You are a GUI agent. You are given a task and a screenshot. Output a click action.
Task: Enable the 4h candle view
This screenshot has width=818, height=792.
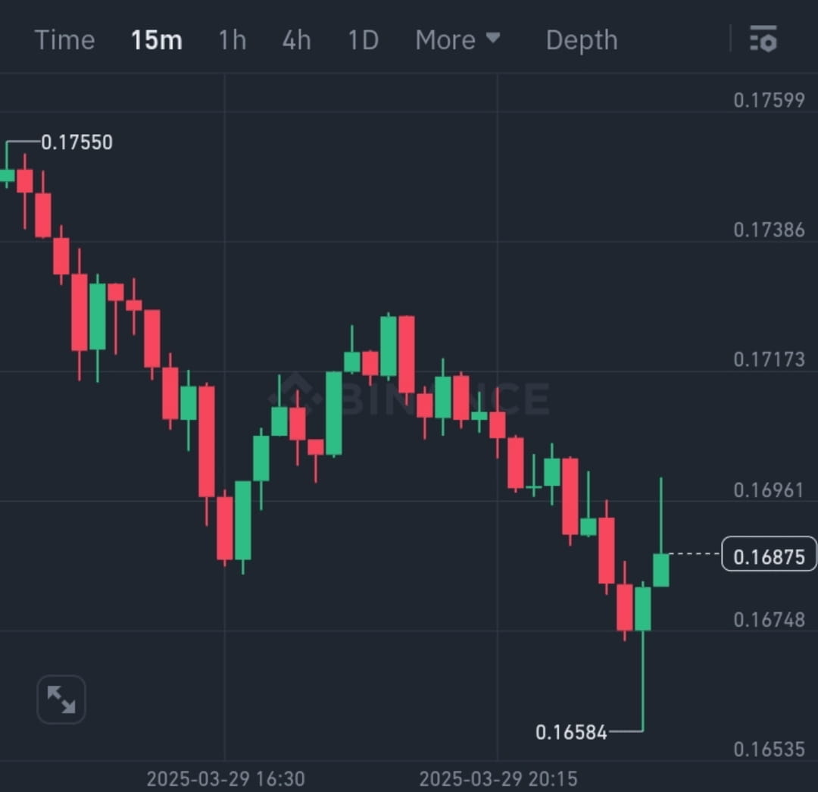coord(296,40)
